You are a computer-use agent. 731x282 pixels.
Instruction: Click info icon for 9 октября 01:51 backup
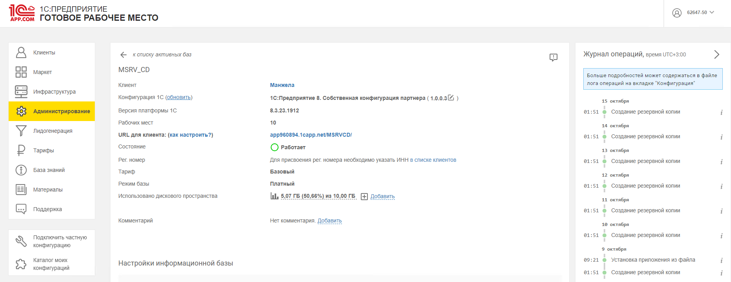[x=721, y=273]
